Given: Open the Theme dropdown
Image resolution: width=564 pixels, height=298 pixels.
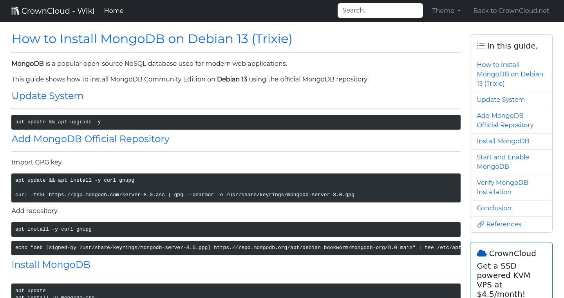Looking at the screenshot, I should [446, 11].
